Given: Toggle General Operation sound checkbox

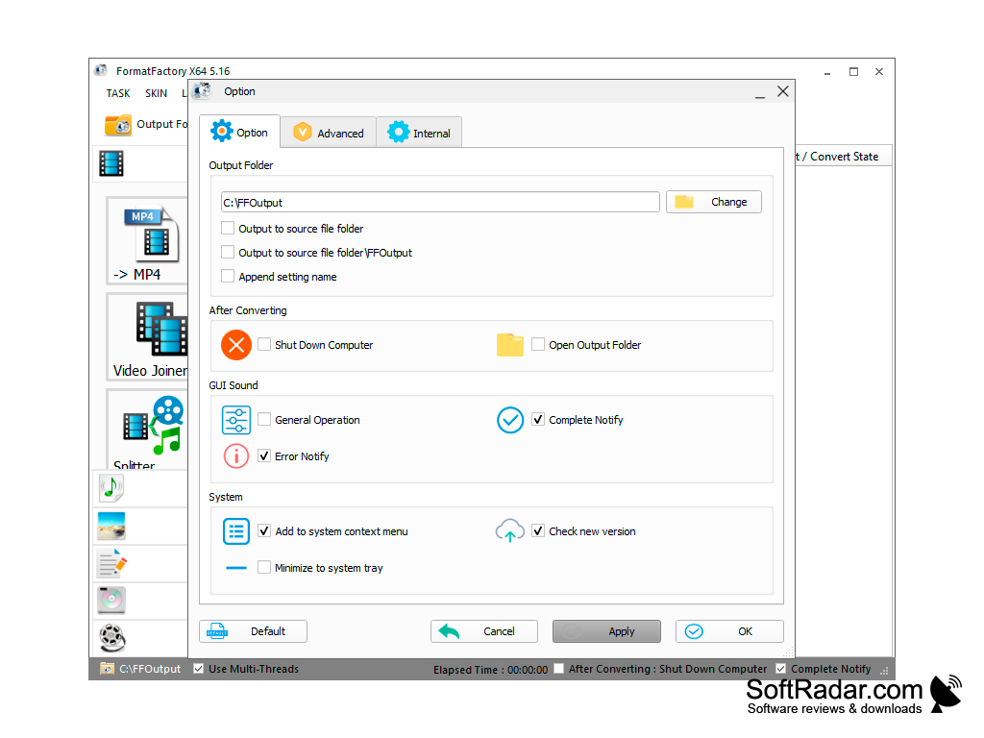Looking at the screenshot, I should (x=264, y=419).
